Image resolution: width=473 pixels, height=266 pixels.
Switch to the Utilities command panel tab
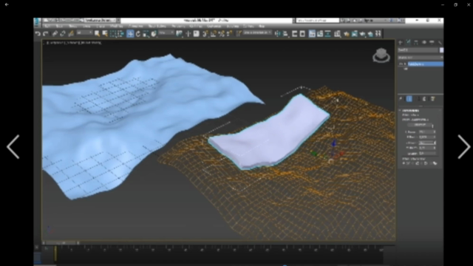[x=440, y=42]
